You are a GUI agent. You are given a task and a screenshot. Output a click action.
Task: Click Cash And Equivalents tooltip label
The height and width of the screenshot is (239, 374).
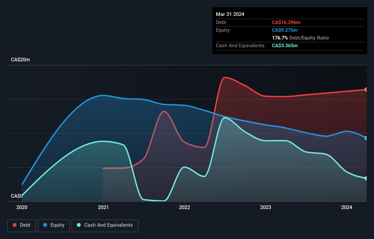(x=240, y=45)
